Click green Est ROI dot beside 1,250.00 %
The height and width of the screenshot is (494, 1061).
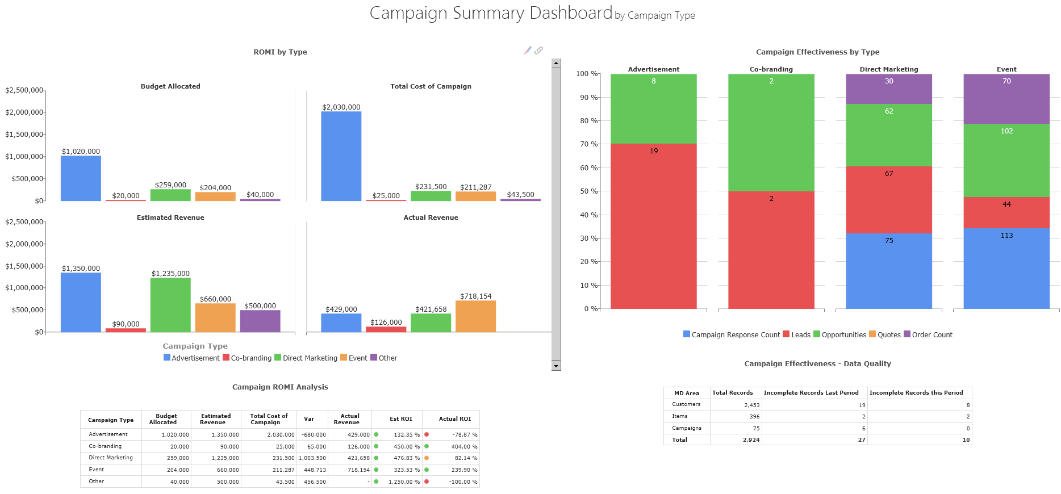coord(376,482)
